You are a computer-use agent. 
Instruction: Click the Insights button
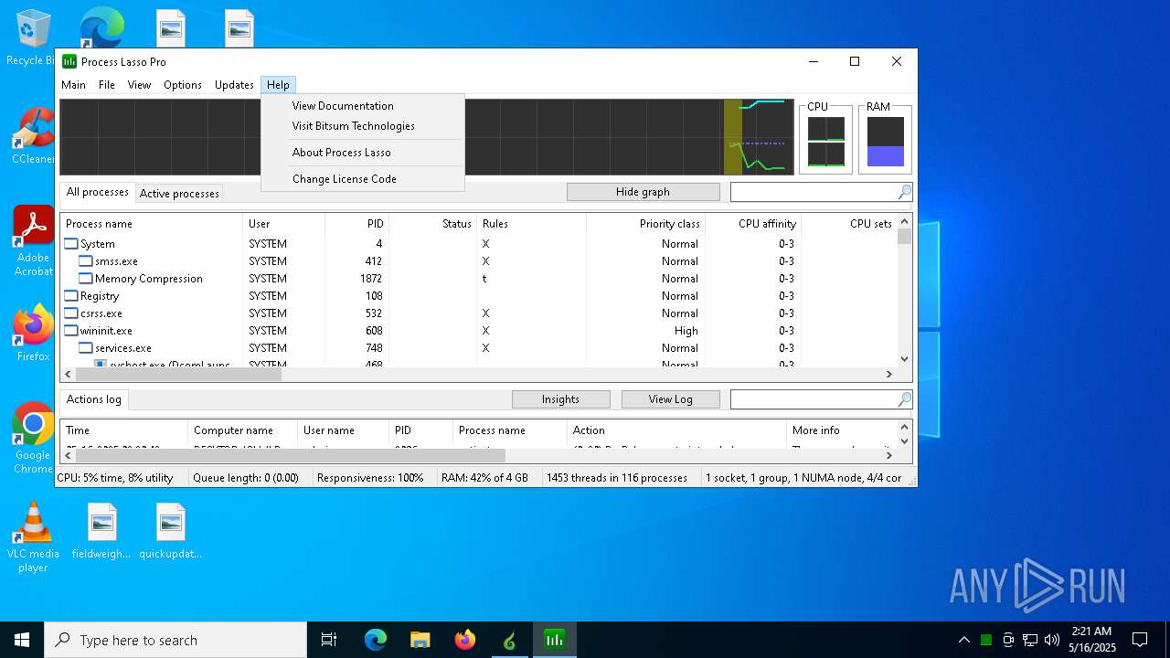coord(560,399)
